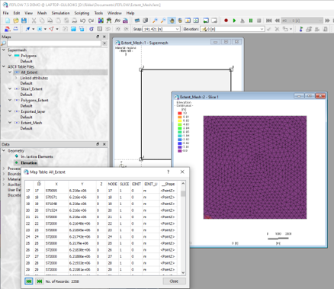Viewport: 334px width, 289px height.
Task: Click the X cancel icon beside Elevation
Action: pyautogui.click(x=277, y=29)
